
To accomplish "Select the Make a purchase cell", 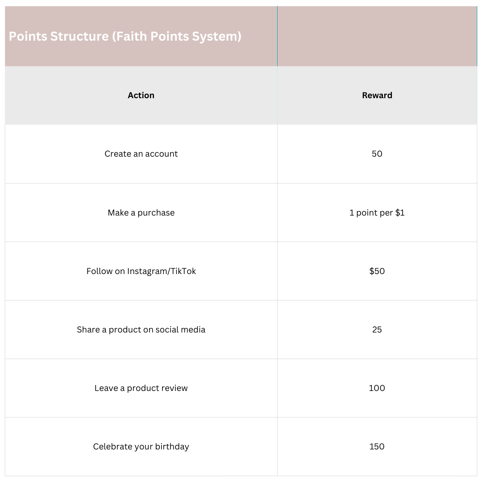I will pyautogui.click(x=141, y=213).
